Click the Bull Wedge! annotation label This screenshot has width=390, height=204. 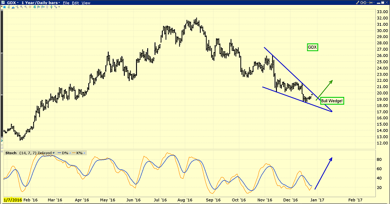(332, 101)
